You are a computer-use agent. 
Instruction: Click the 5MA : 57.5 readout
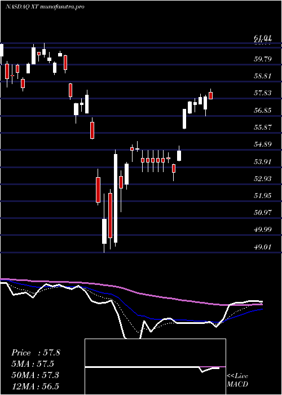[33, 364]
